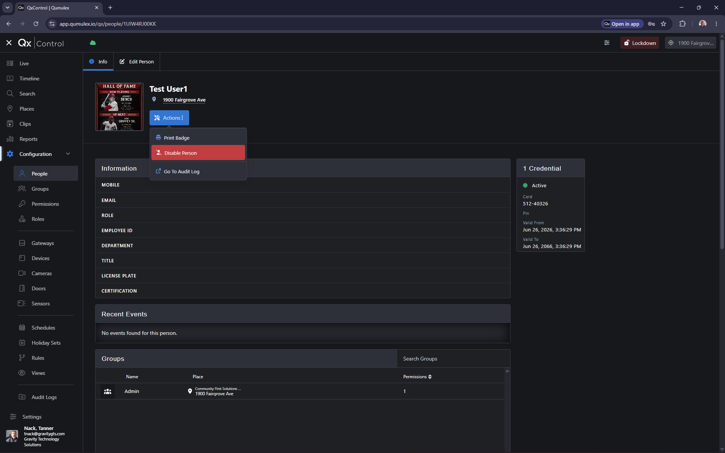
Task: Open the filter sliders icon in header
Action: 607,43
